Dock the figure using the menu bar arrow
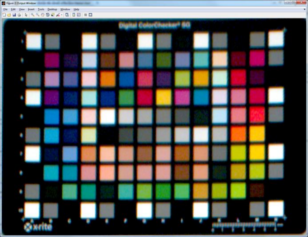The width and height of the screenshot is (308, 237). (x=305, y=9)
